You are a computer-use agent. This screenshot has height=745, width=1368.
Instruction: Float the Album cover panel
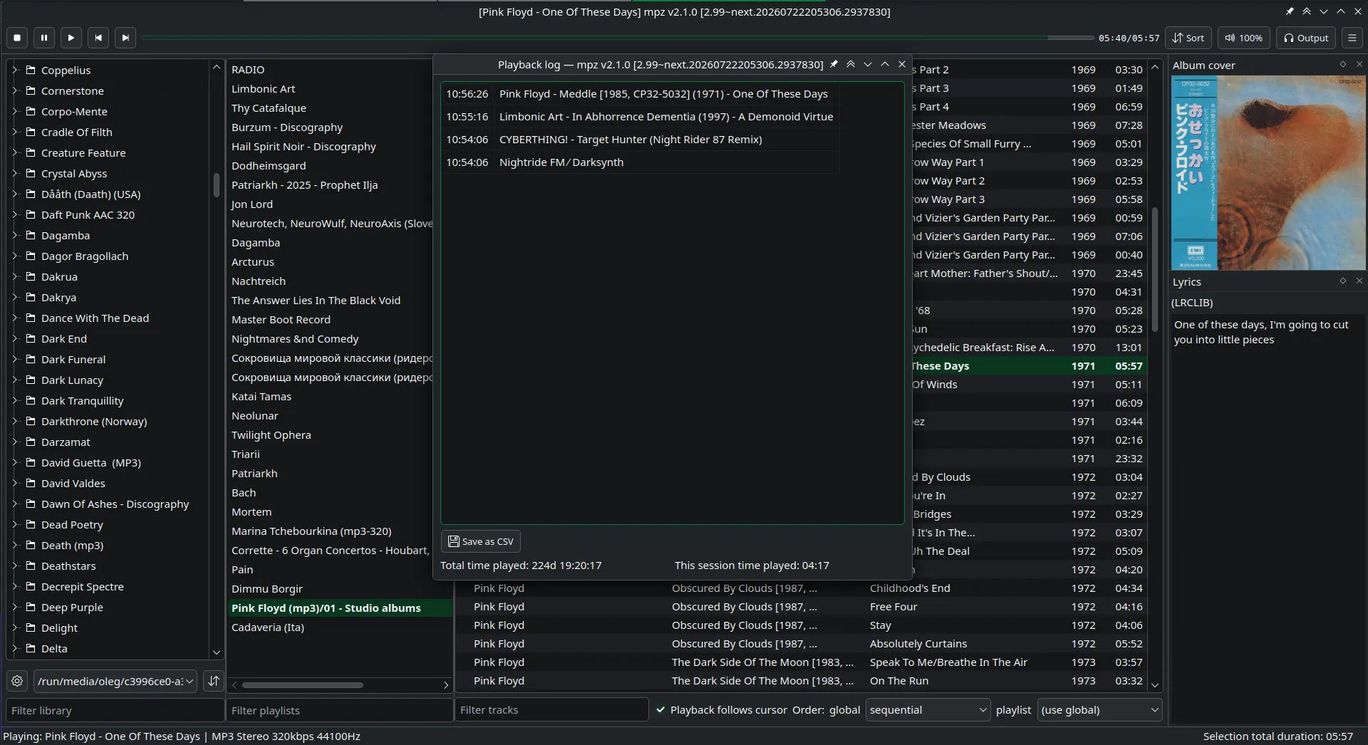[x=1343, y=65]
